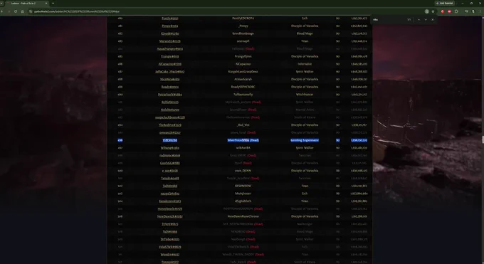
Task: Click character name KurgalsLastGraspDeez
Action: coord(243,72)
